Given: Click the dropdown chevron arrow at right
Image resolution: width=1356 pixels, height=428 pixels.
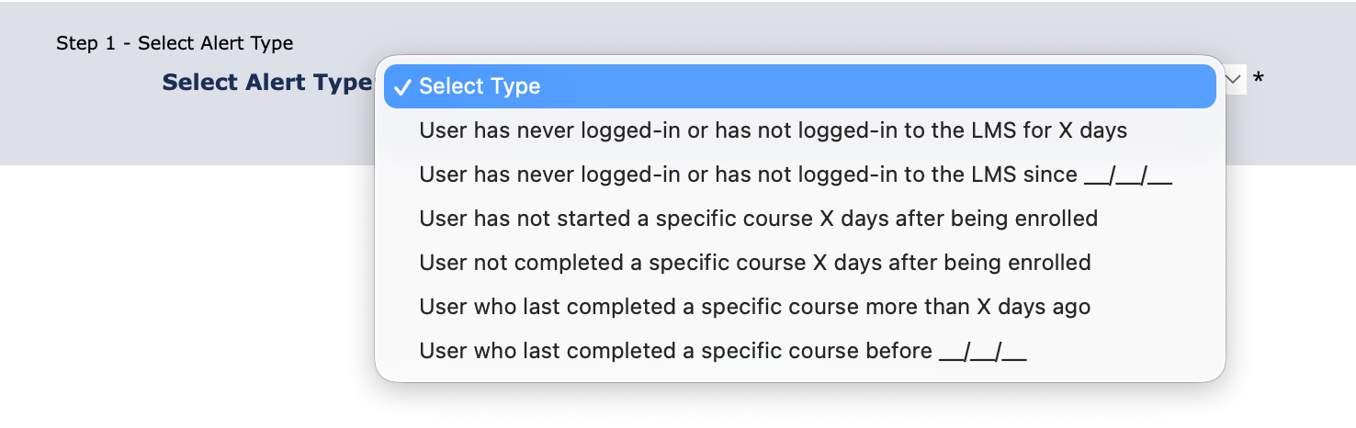Looking at the screenshot, I should click(x=1234, y=80).
